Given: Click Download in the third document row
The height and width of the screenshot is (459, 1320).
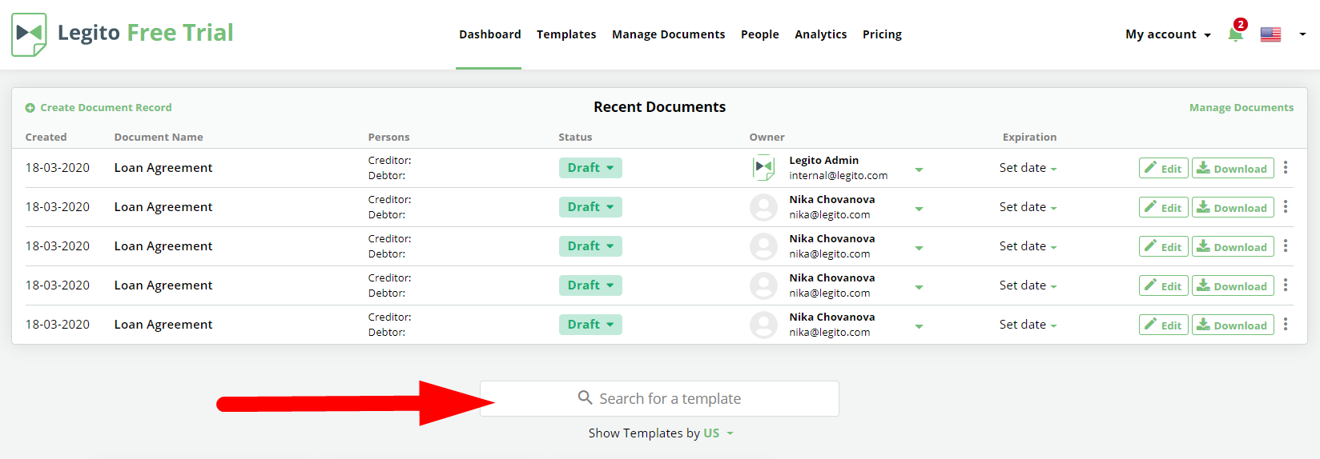Looking at the screenshot, I should pos(1233,246).
